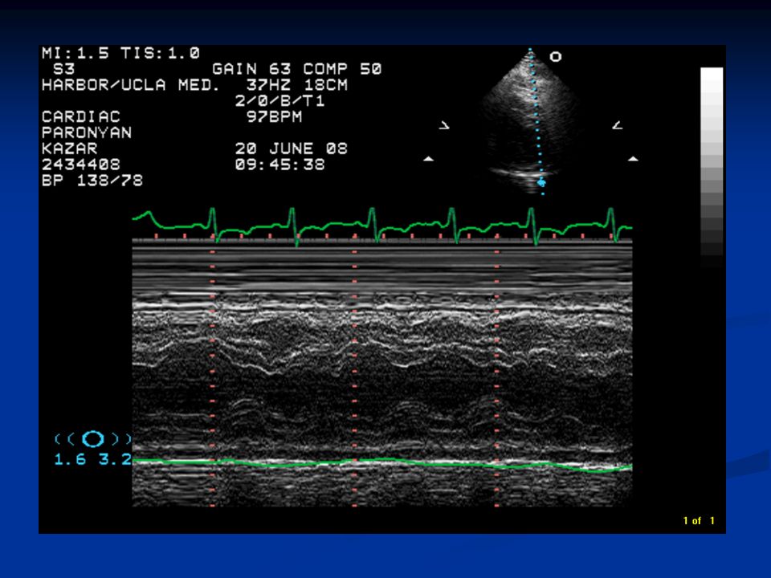Click the '37HZ 18CM' value
Screen dimensions: 771x578
(297, 85)
